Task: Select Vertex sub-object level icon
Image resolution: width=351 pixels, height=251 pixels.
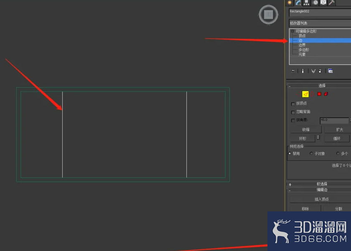Action: pyautogui.click(x=298, y=94)
